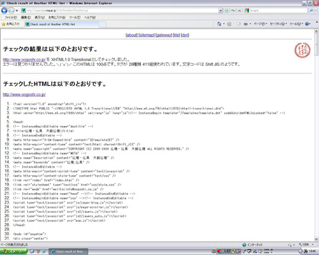Open the ページ(P) command bar menu
Image resolution: width=319 pixels, height=255 pixels.
[x=260, y=24]
